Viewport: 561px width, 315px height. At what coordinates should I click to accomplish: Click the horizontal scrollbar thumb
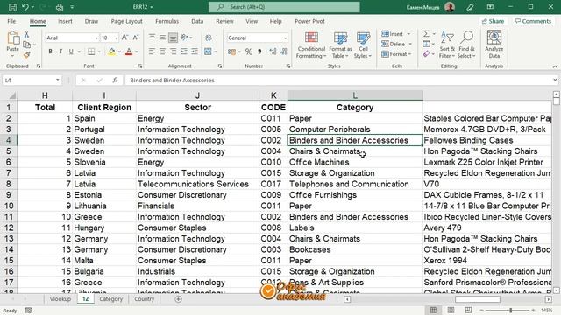(477, 299)
